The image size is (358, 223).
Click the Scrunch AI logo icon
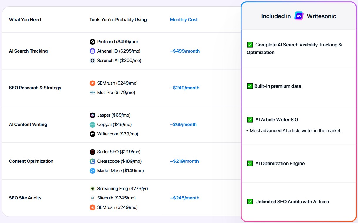click(93, 61)
